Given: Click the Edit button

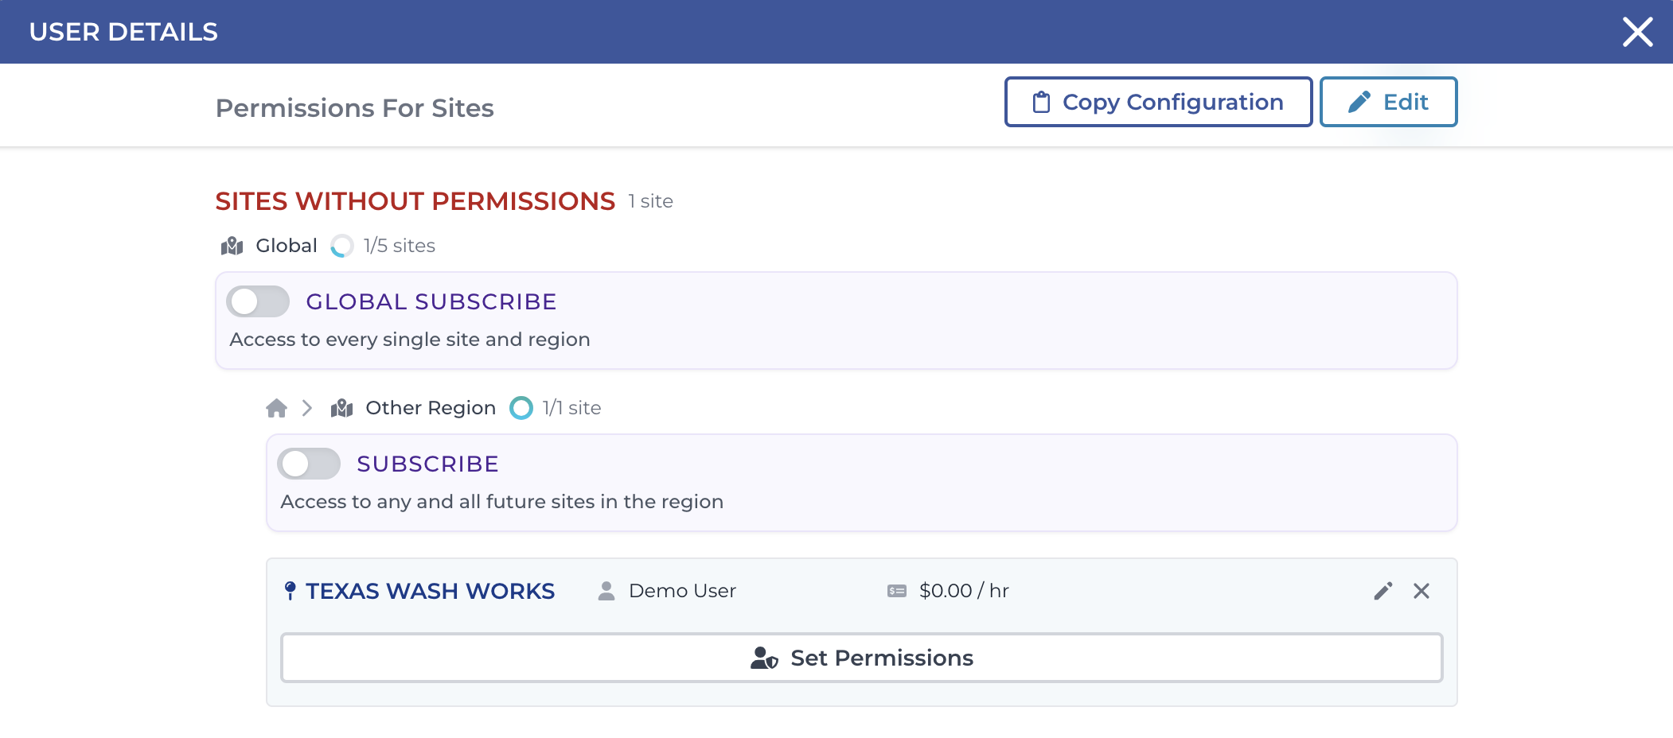Looking at the screenshot, I should 1388,102.
